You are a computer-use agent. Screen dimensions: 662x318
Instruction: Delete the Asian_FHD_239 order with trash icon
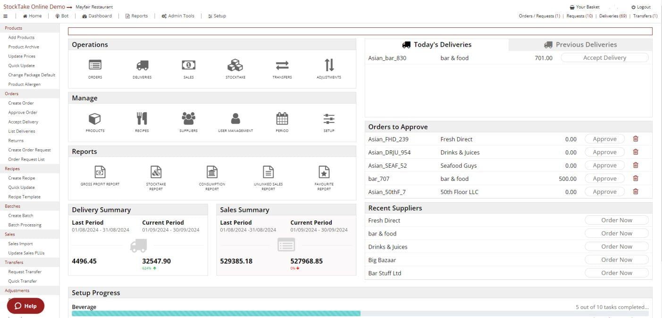636,139
